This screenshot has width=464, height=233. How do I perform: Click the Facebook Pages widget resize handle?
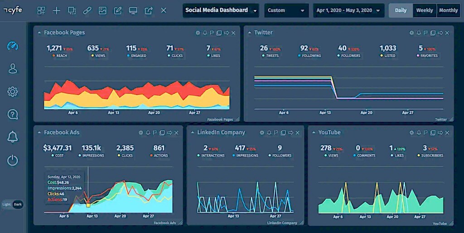[237, 119]
